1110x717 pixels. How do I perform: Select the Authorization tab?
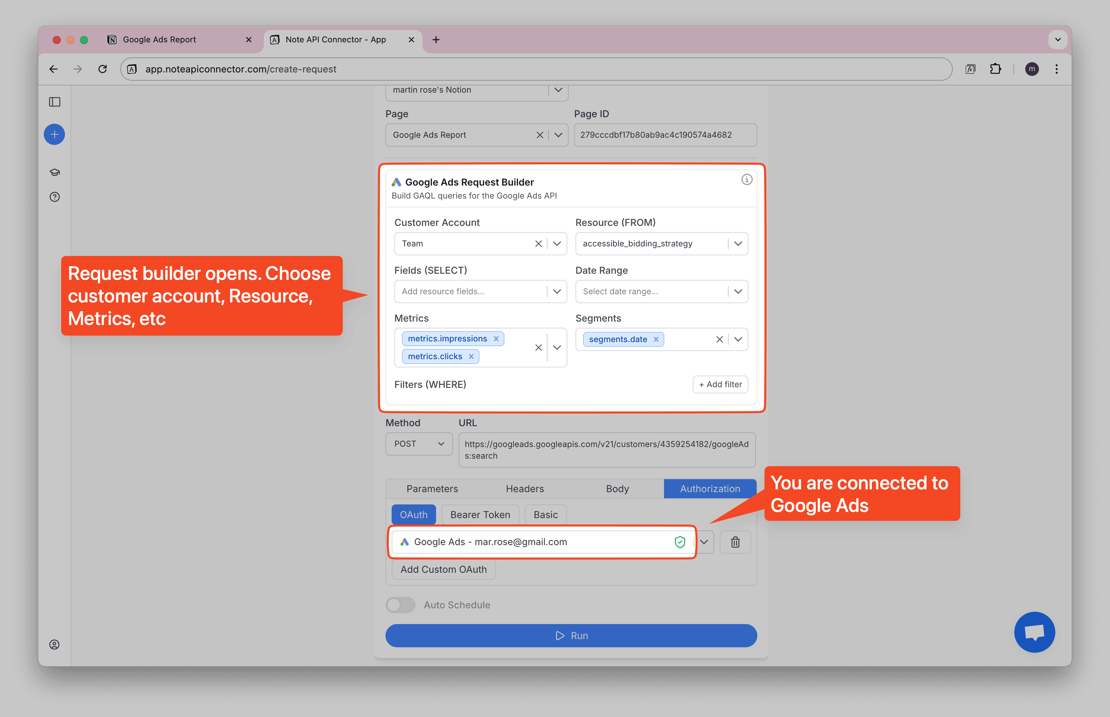point(710,489)
